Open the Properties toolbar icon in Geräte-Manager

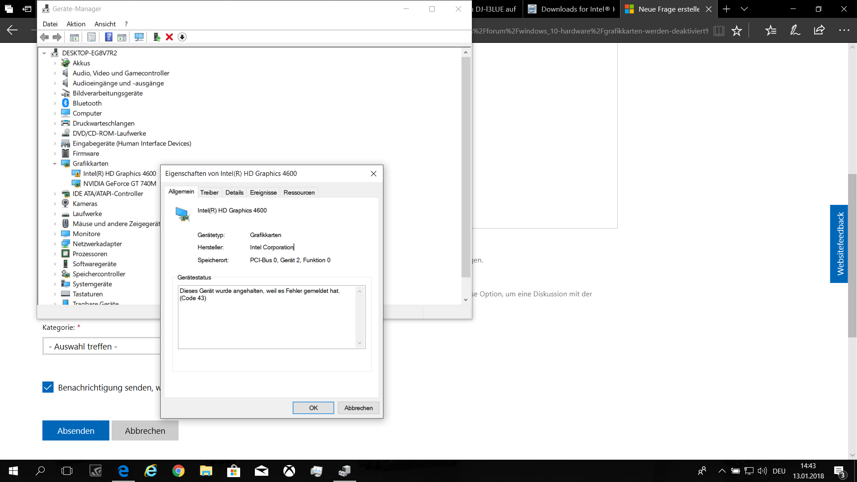(x=92, y=37)
